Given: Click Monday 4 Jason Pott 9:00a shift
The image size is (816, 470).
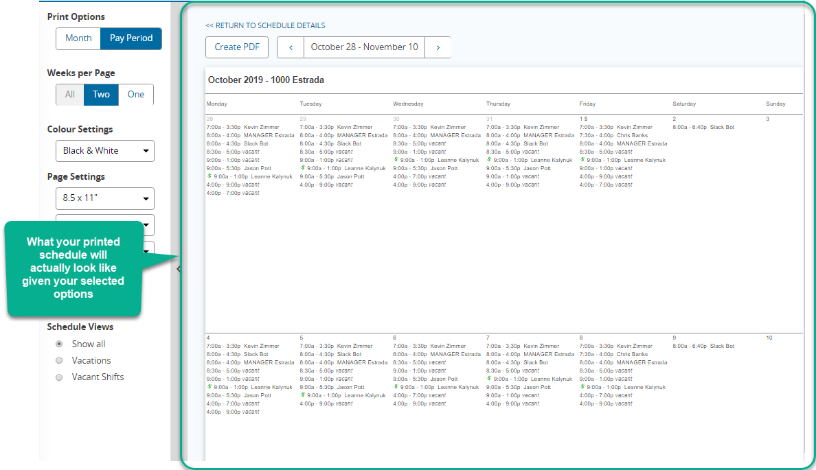Looking at the screenshot, I should [239, 396].
